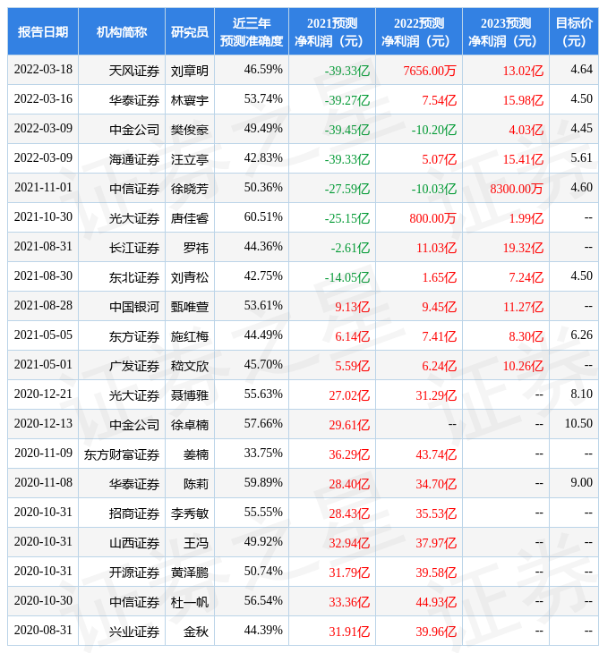Select the date 2021-11-01
The image size is (599, 653).
pos(43,188)
